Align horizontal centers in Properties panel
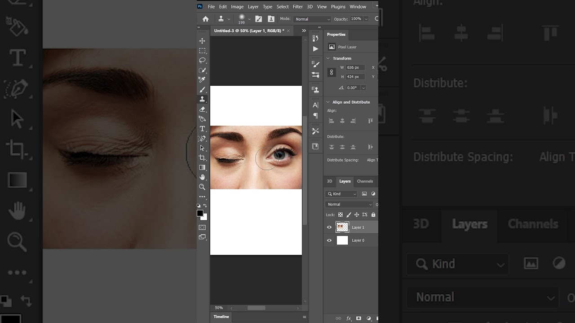The height and width of the screenshot is (323, 575). 342,121
